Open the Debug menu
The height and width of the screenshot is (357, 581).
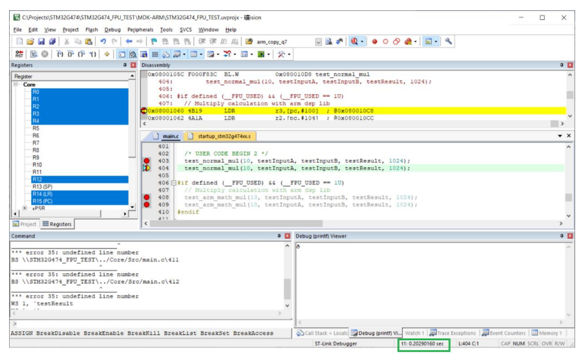(112, 30)
